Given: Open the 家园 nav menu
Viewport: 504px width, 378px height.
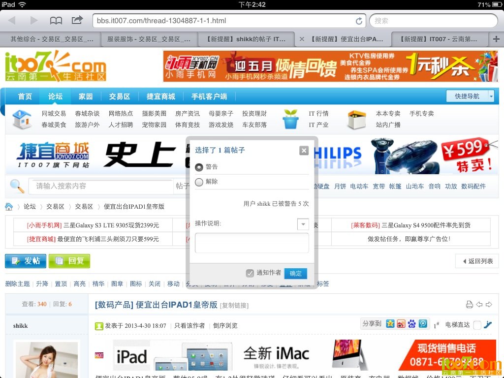Looking at the screenshot, I should coord(86,96).
